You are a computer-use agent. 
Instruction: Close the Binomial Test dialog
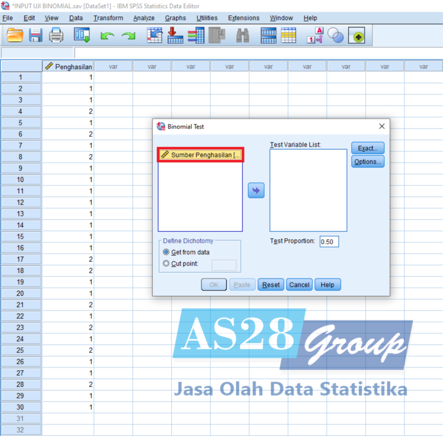(x=381, y=126)
